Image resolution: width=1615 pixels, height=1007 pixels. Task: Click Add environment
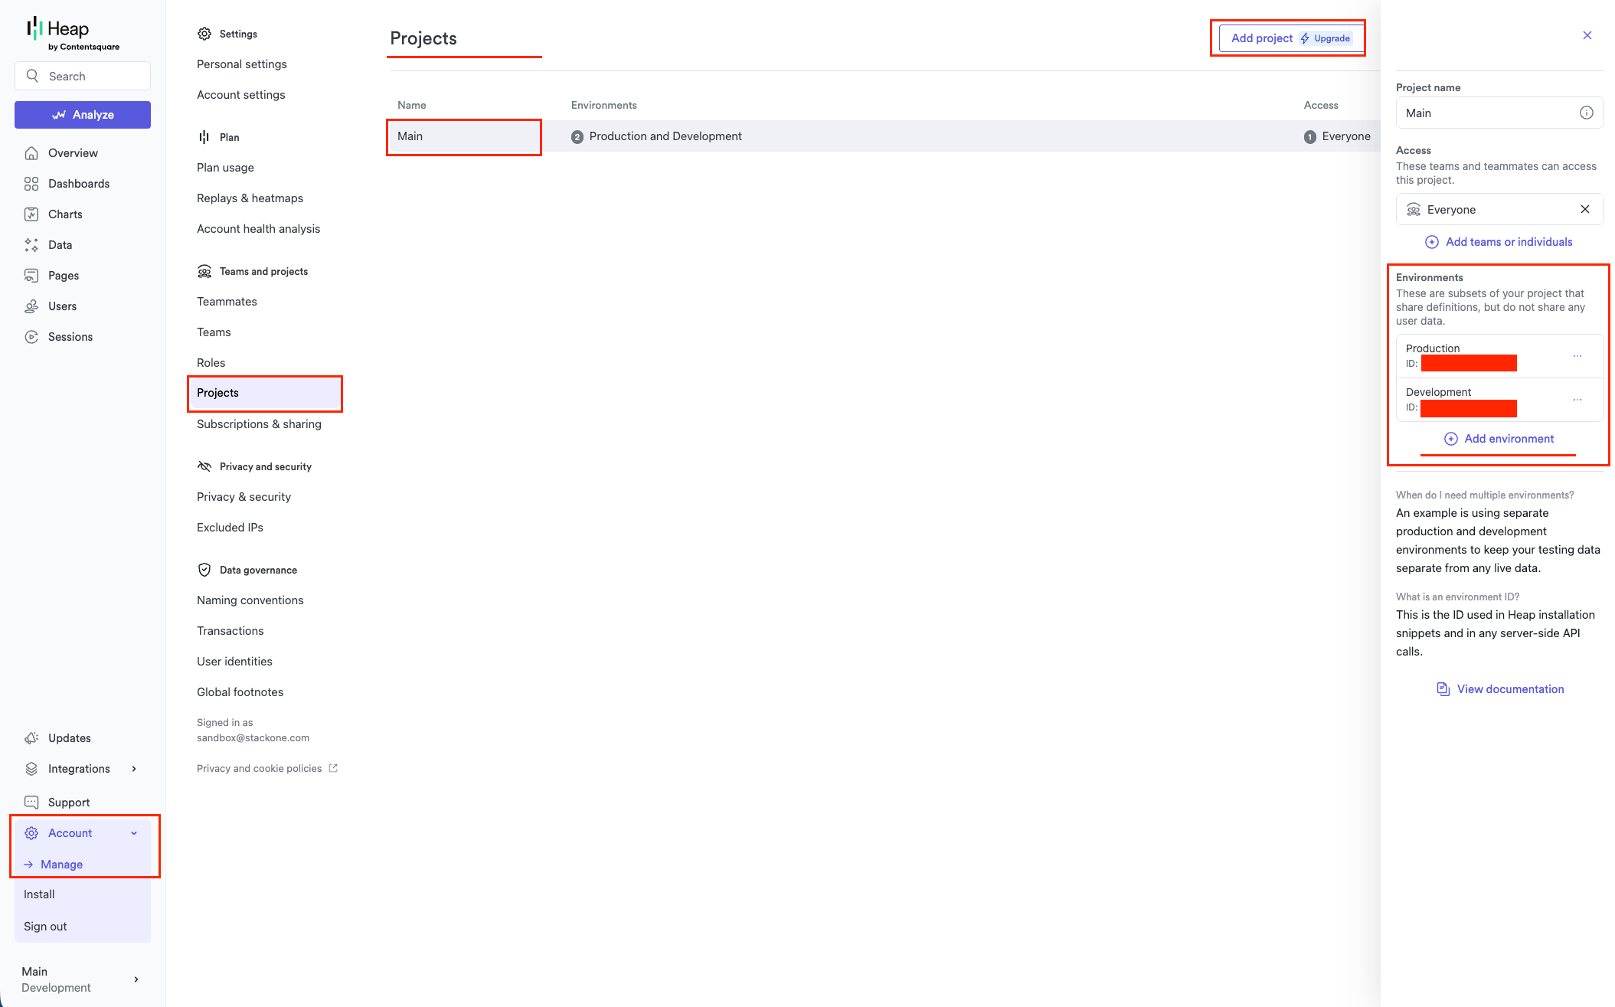pyautogui.click(x=1499, y=439)
